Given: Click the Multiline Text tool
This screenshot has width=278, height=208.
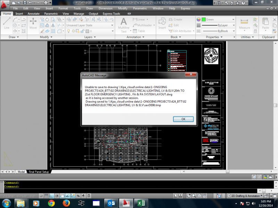Looking at the screenshot, I should tap(124, 25).
